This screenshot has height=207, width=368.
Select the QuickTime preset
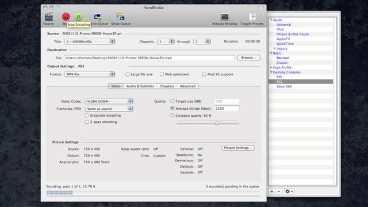pyautogui.click(x=285, y=44)
